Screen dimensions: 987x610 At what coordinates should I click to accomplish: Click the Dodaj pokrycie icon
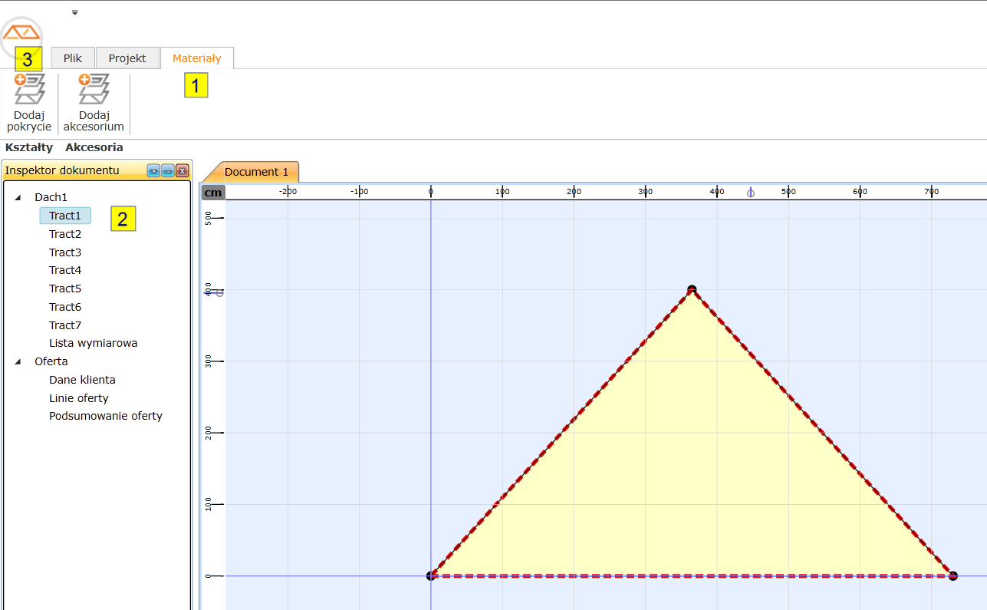tap(29, 91)
